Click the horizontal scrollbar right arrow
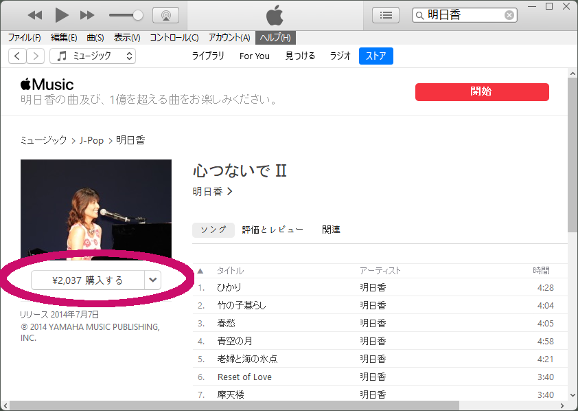Screen dimensions: 578x411 [562, 406]
